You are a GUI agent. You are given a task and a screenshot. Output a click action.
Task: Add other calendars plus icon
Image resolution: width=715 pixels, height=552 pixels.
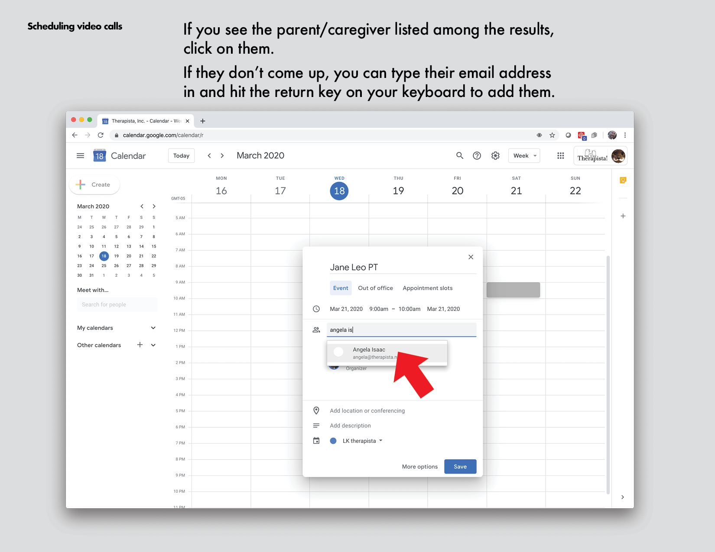point(140,345)
